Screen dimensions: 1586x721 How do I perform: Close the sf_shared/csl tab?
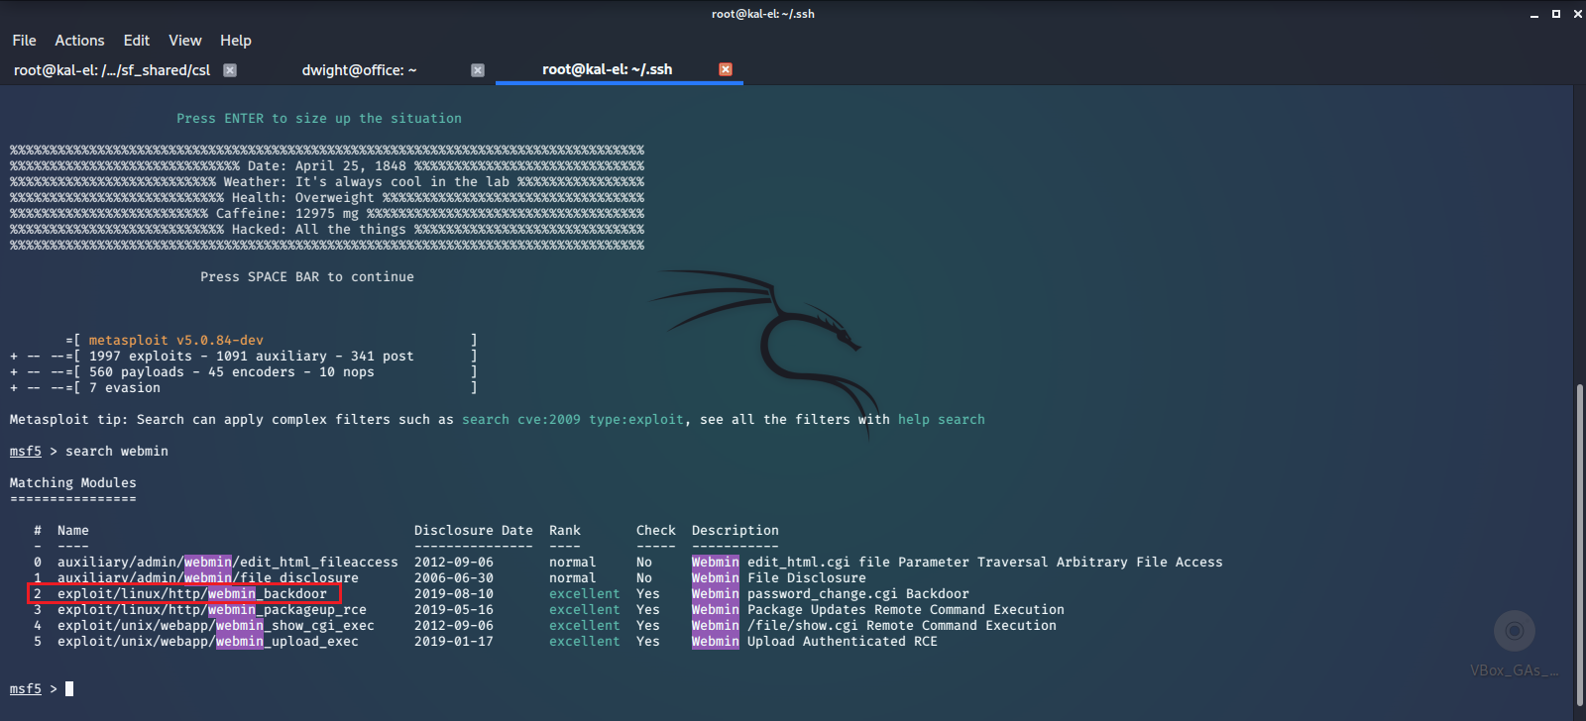click(230, 70)
